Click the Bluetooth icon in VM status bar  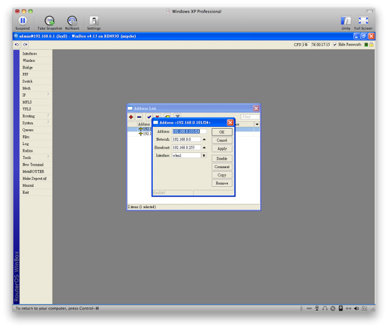pyautogui.click(x=301, y=308)
